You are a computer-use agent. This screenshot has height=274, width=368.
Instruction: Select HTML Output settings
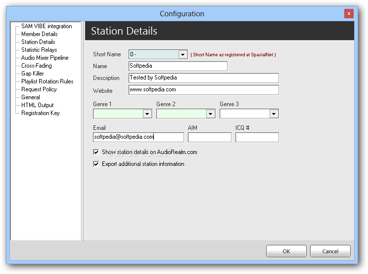point(37,105)
